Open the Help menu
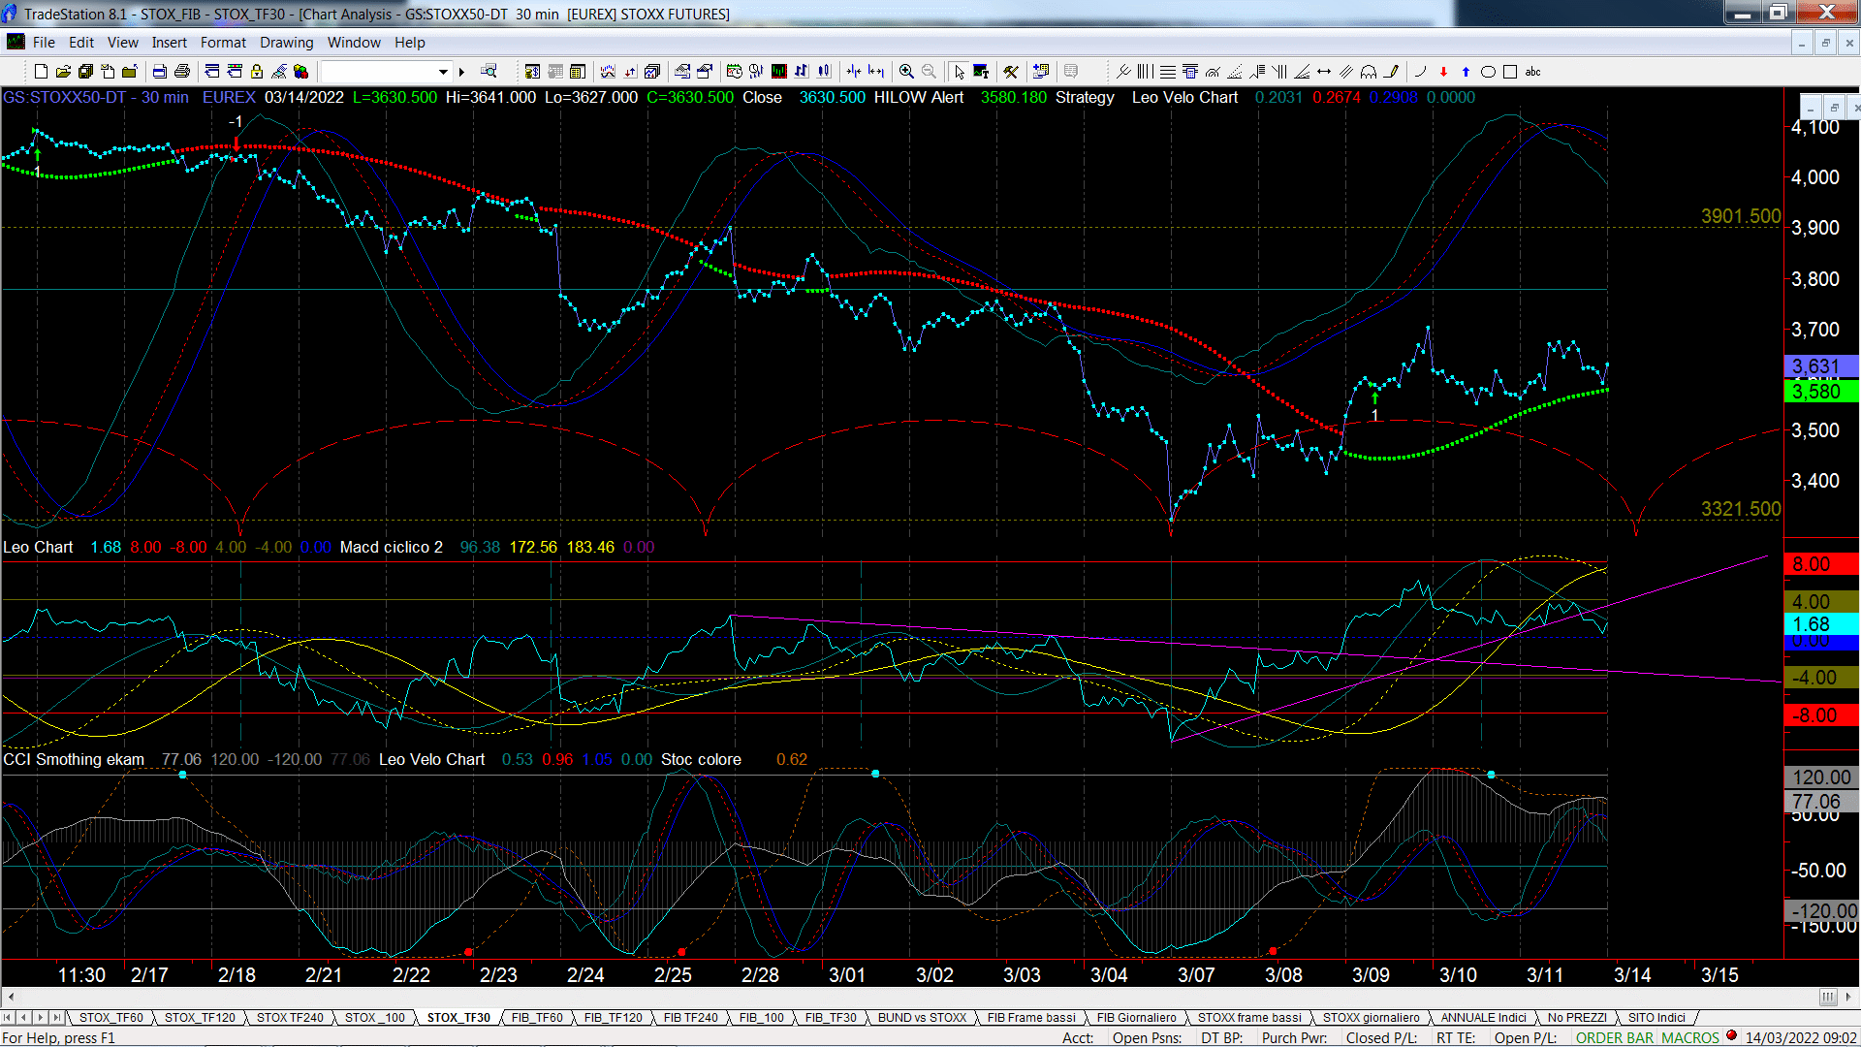 [409, 43]
